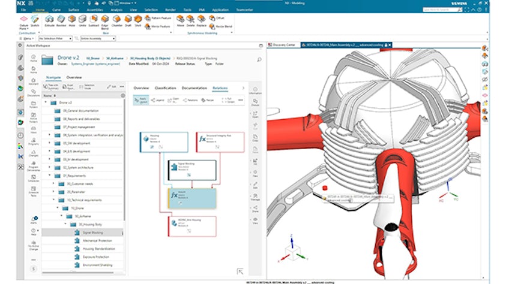Screen dimensions: 506x284
Task: Collapse the Drone v2 root folder
Action: (46, 102)
